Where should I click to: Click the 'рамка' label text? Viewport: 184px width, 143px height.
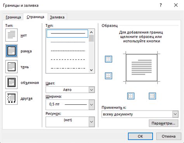[26, 51]
